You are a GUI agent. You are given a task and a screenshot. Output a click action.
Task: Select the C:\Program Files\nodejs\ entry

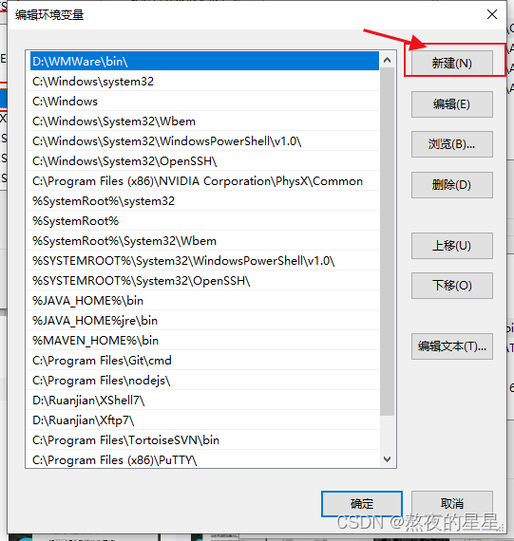203,381
